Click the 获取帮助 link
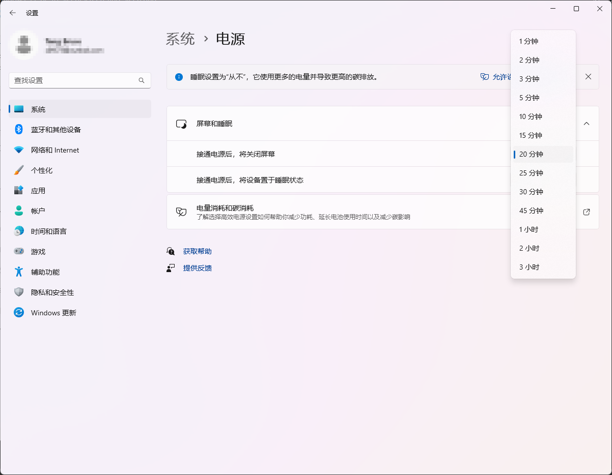 point(198,251)
